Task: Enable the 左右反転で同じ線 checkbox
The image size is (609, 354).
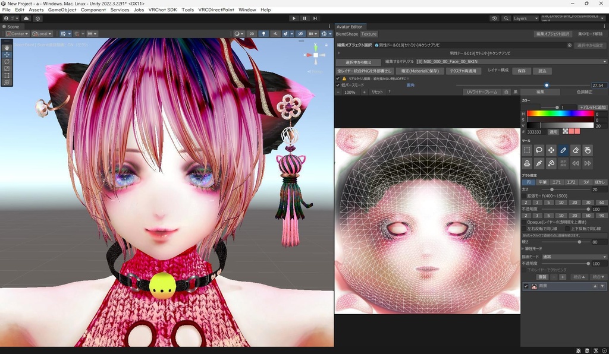Action: click(524, 228)
